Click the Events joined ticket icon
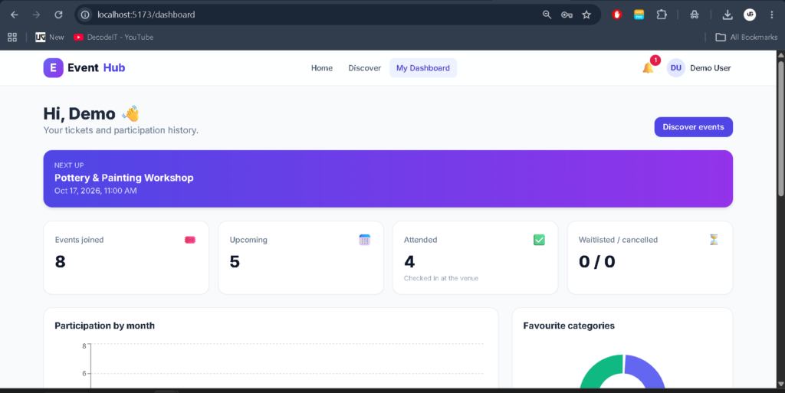 tap(190, 240)
